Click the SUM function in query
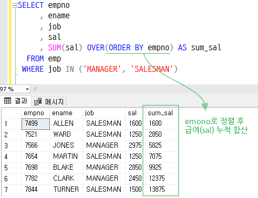258x198 pixels. click(x=55, y=48)
